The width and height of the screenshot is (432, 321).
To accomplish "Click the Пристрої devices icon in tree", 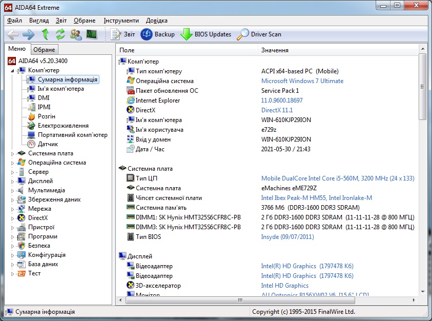I will pos(21,227).
